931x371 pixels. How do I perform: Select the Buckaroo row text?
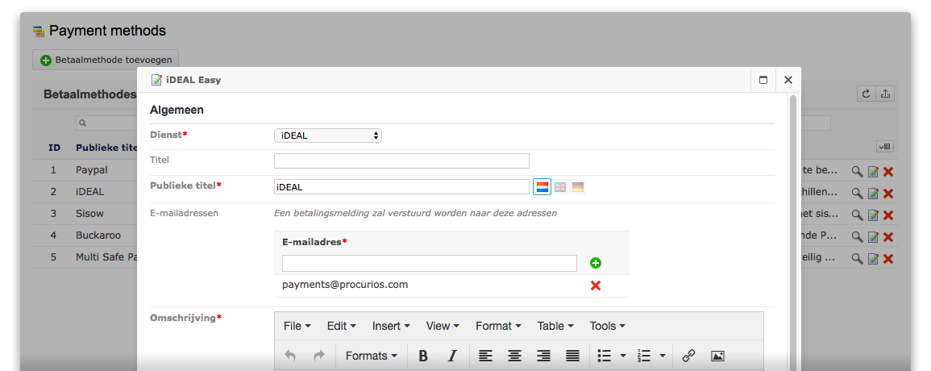point(98,236)
